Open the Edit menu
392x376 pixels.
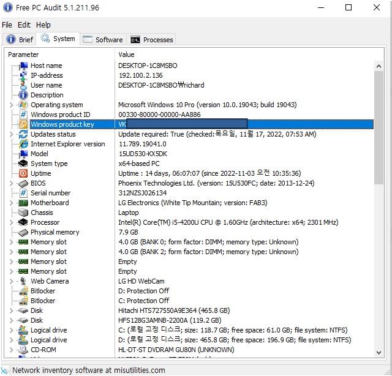coord(24,25)
